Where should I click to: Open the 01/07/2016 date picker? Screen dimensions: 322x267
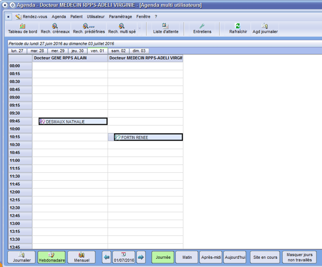124,257
